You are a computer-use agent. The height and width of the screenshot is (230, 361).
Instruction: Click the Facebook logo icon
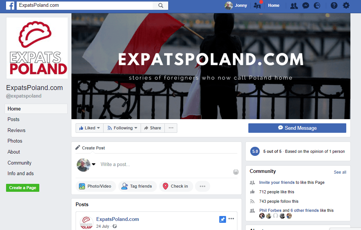coord(10,5)
